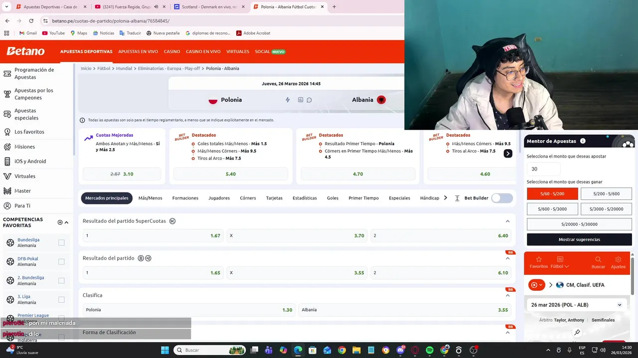Viewport: 638px width, 358px height.
Task: Click the pin icon in match widget
Action: pos(577,332)
